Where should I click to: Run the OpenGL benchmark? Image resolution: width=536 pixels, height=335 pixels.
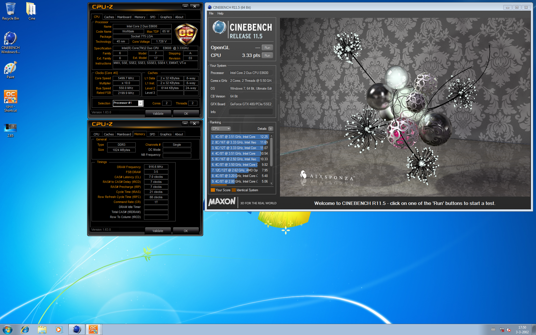[267, 48]
